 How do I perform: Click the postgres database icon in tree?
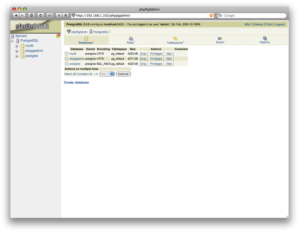click(23, 56)
